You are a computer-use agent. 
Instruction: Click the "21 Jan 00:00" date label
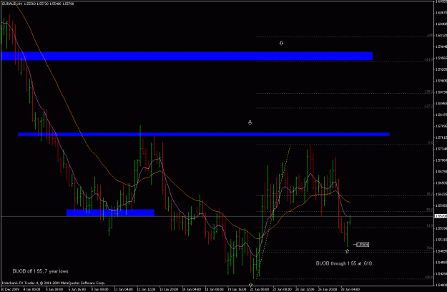point(259,289)
